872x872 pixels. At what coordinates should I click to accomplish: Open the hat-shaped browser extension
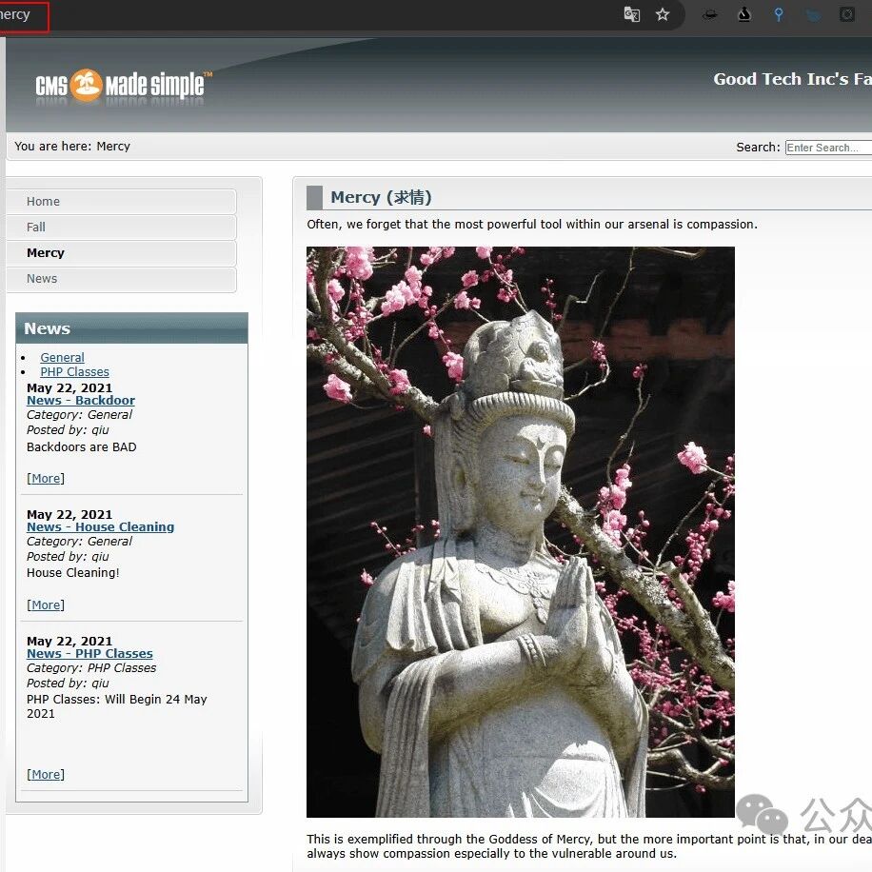(709, 14)
